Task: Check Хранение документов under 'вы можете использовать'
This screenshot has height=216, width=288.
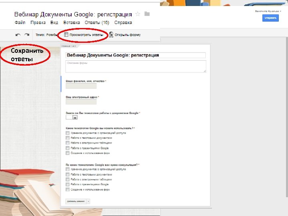Action: pyautogui.click(x=68, y=133)
